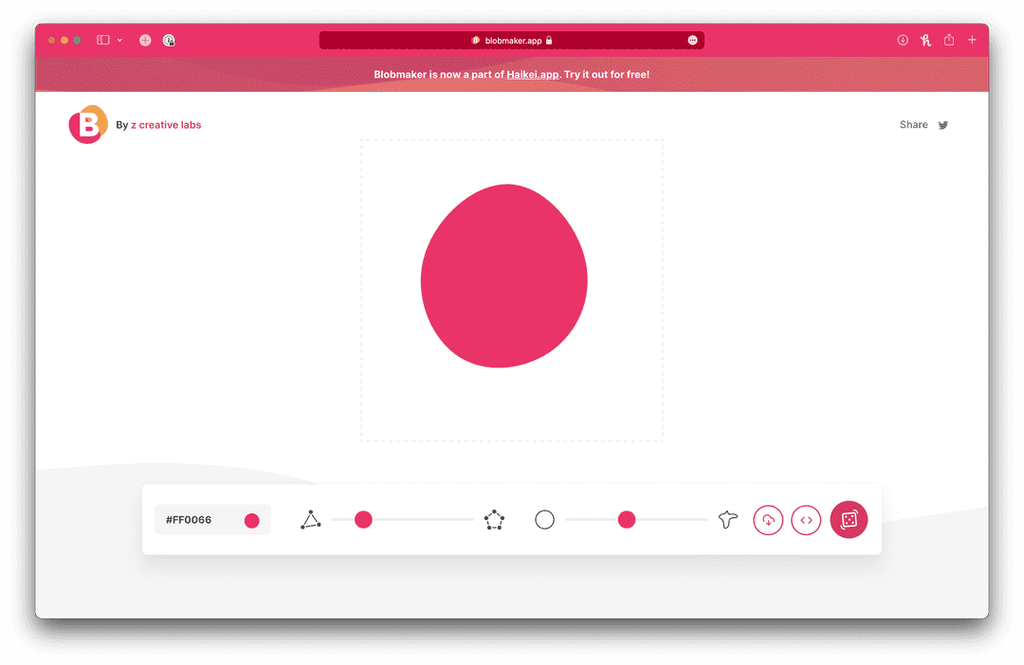Visit the z creative labs website

166,124
